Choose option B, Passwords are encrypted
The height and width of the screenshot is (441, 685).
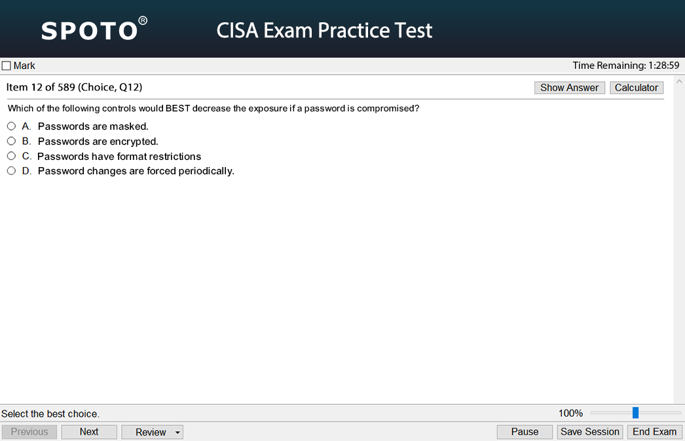[11, 141]
